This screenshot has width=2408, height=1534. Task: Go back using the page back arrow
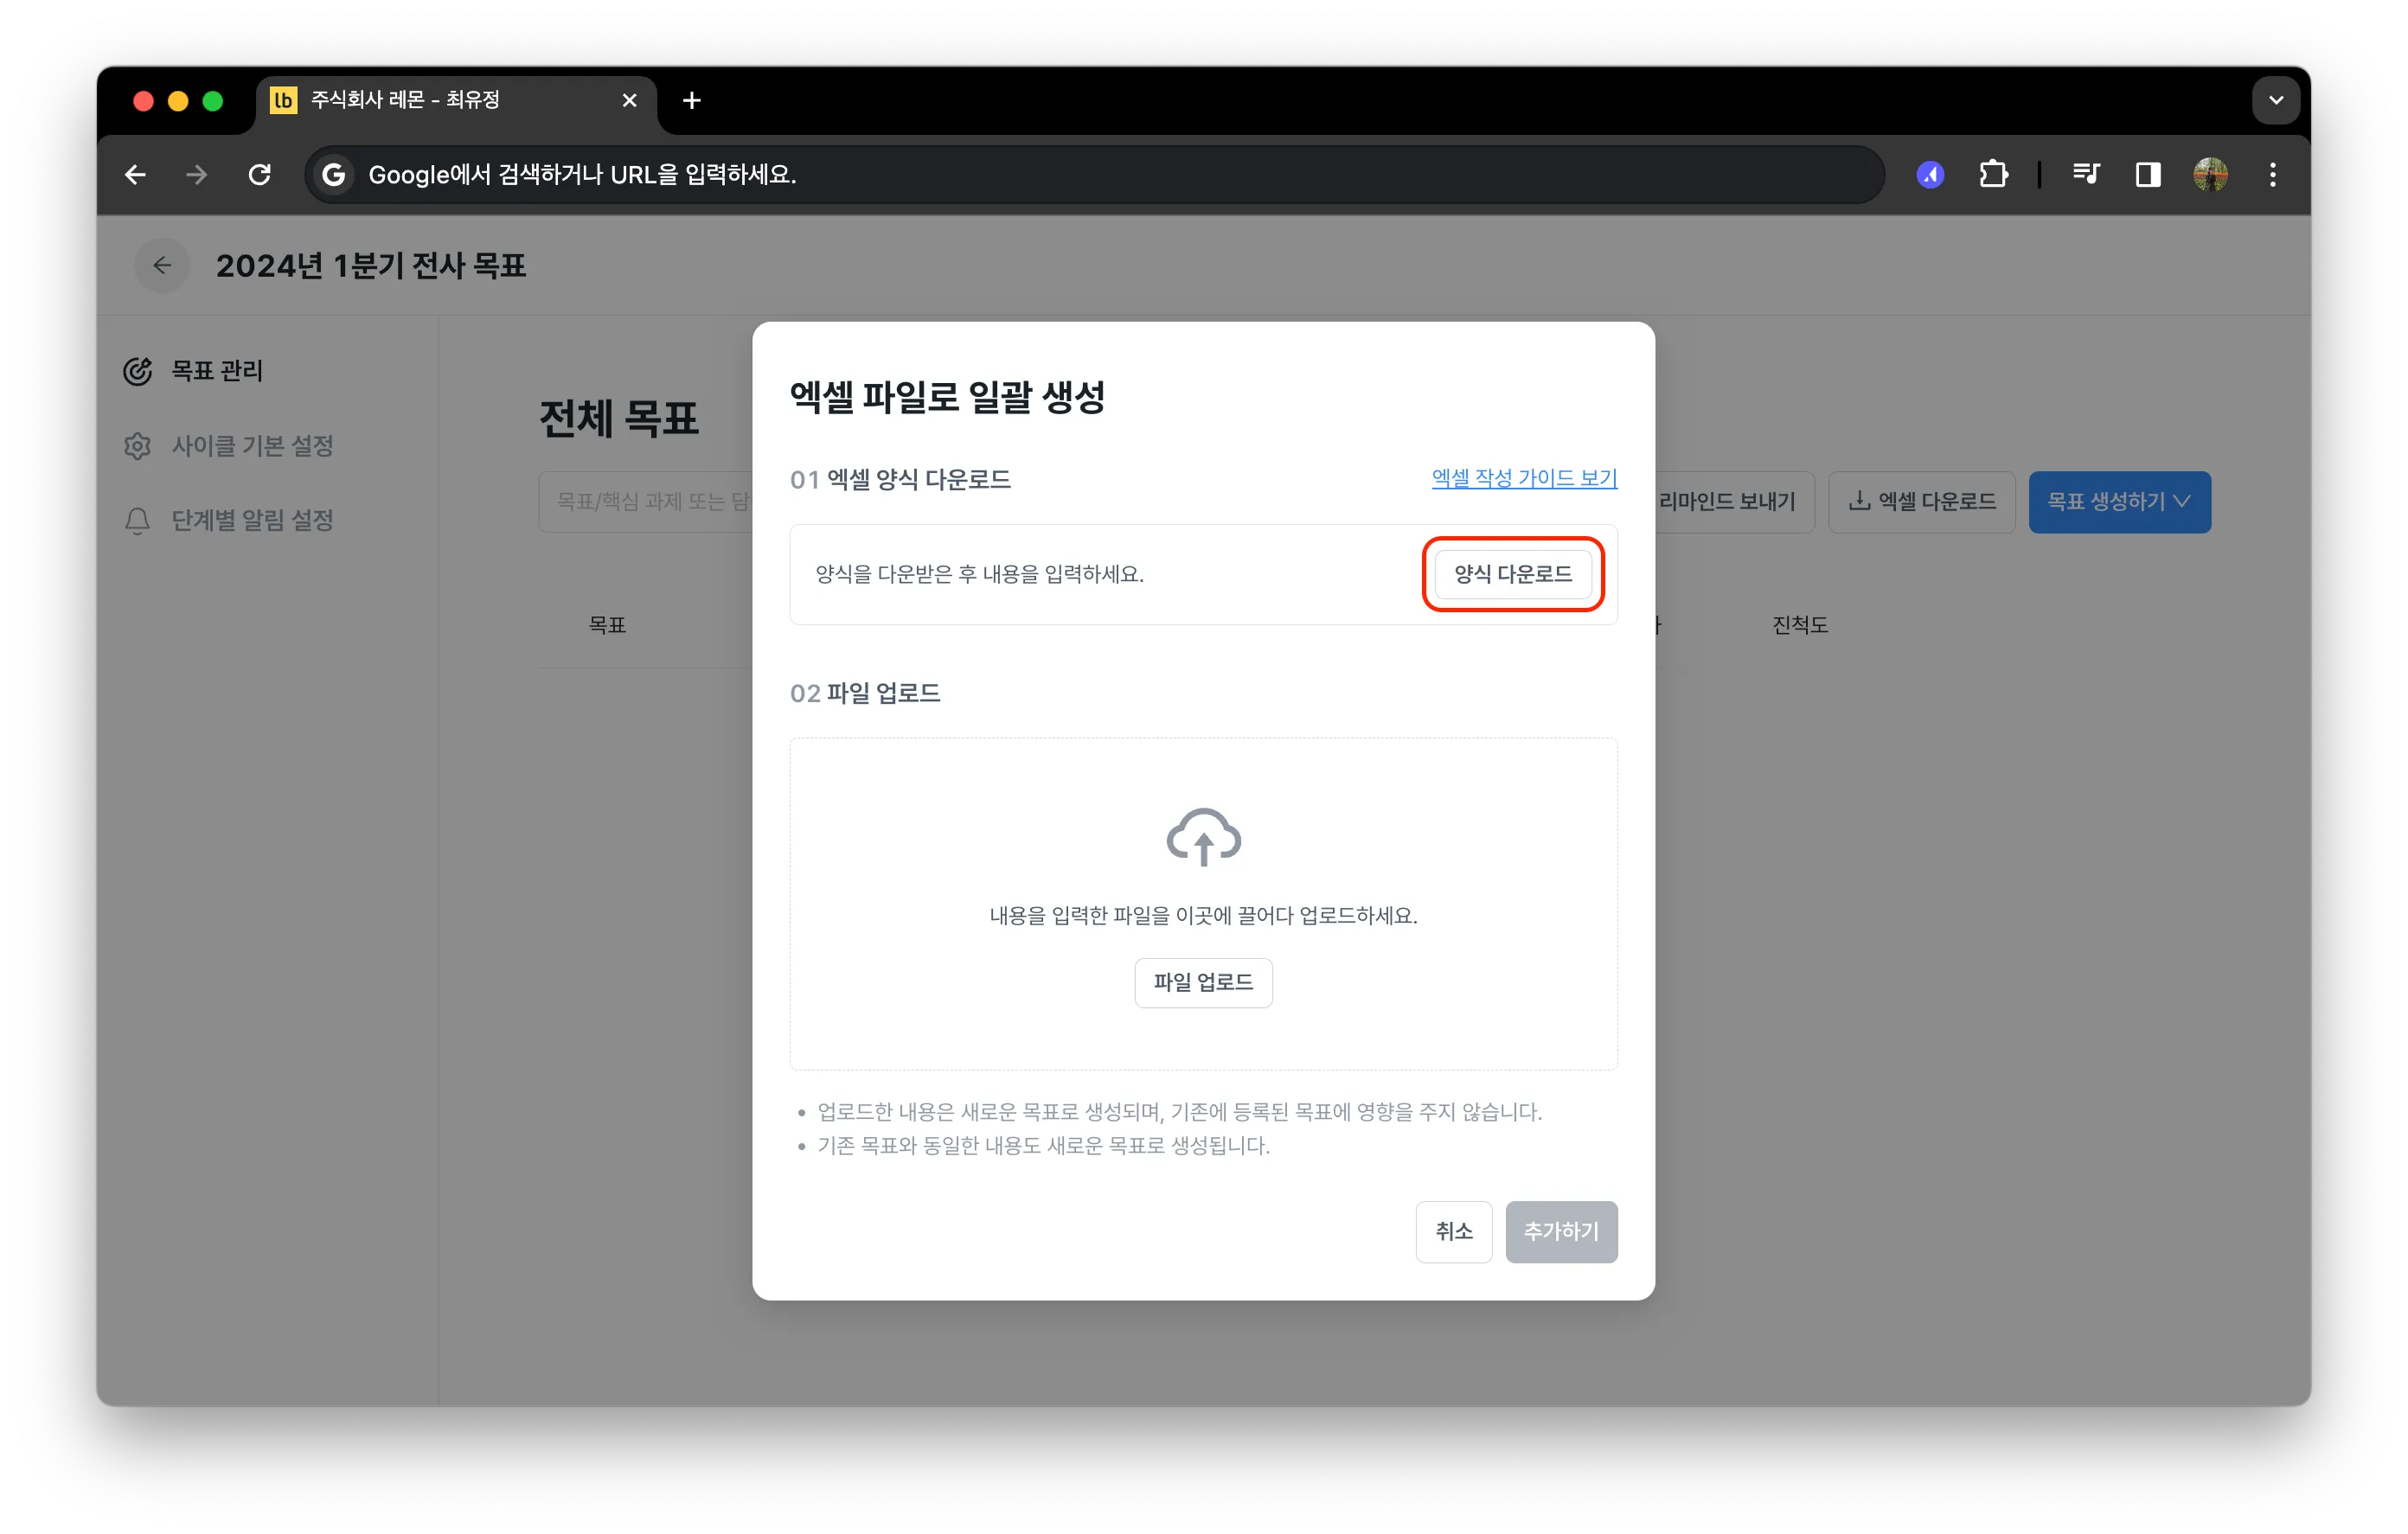tap(162, 265)
